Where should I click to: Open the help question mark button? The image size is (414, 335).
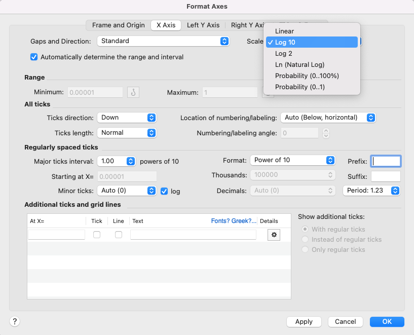pos(15,321)
